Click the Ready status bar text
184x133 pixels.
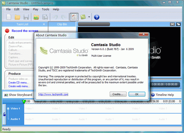(x=7, y=129)
